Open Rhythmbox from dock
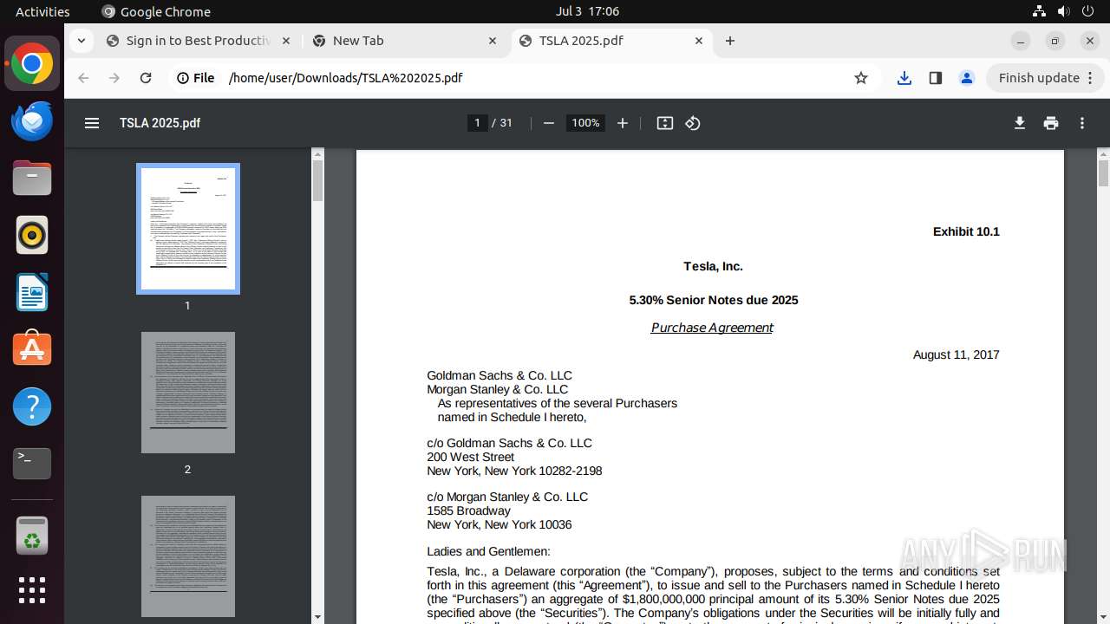 (32, 235)
